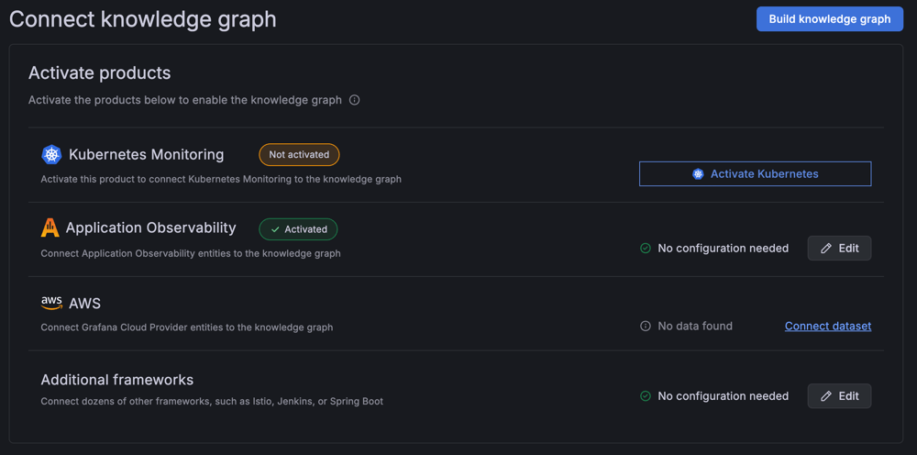Click the info icon beside activation description

pyautogui.click(x=355, y=100)
